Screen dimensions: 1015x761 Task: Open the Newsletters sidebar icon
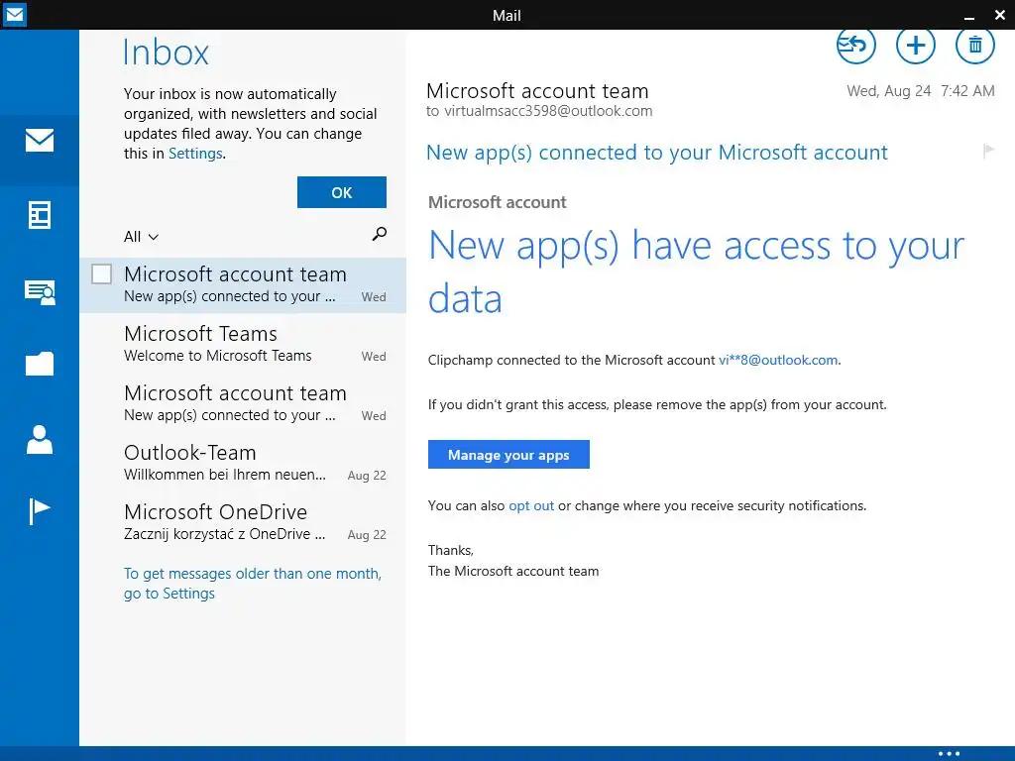(x=40, y=215)
